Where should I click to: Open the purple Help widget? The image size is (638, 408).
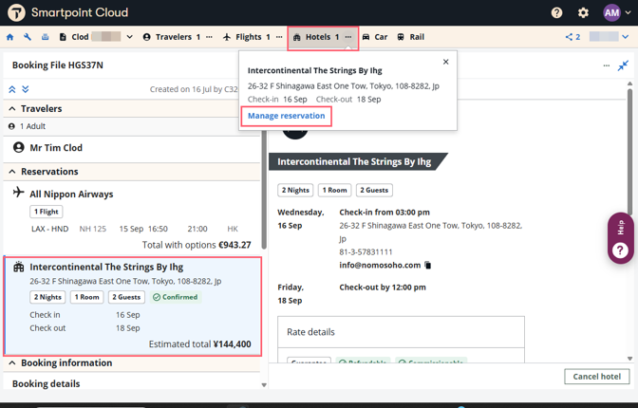click(620, 238)
